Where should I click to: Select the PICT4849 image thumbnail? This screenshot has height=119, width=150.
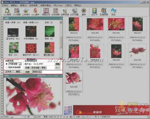[x=74, y=51]
